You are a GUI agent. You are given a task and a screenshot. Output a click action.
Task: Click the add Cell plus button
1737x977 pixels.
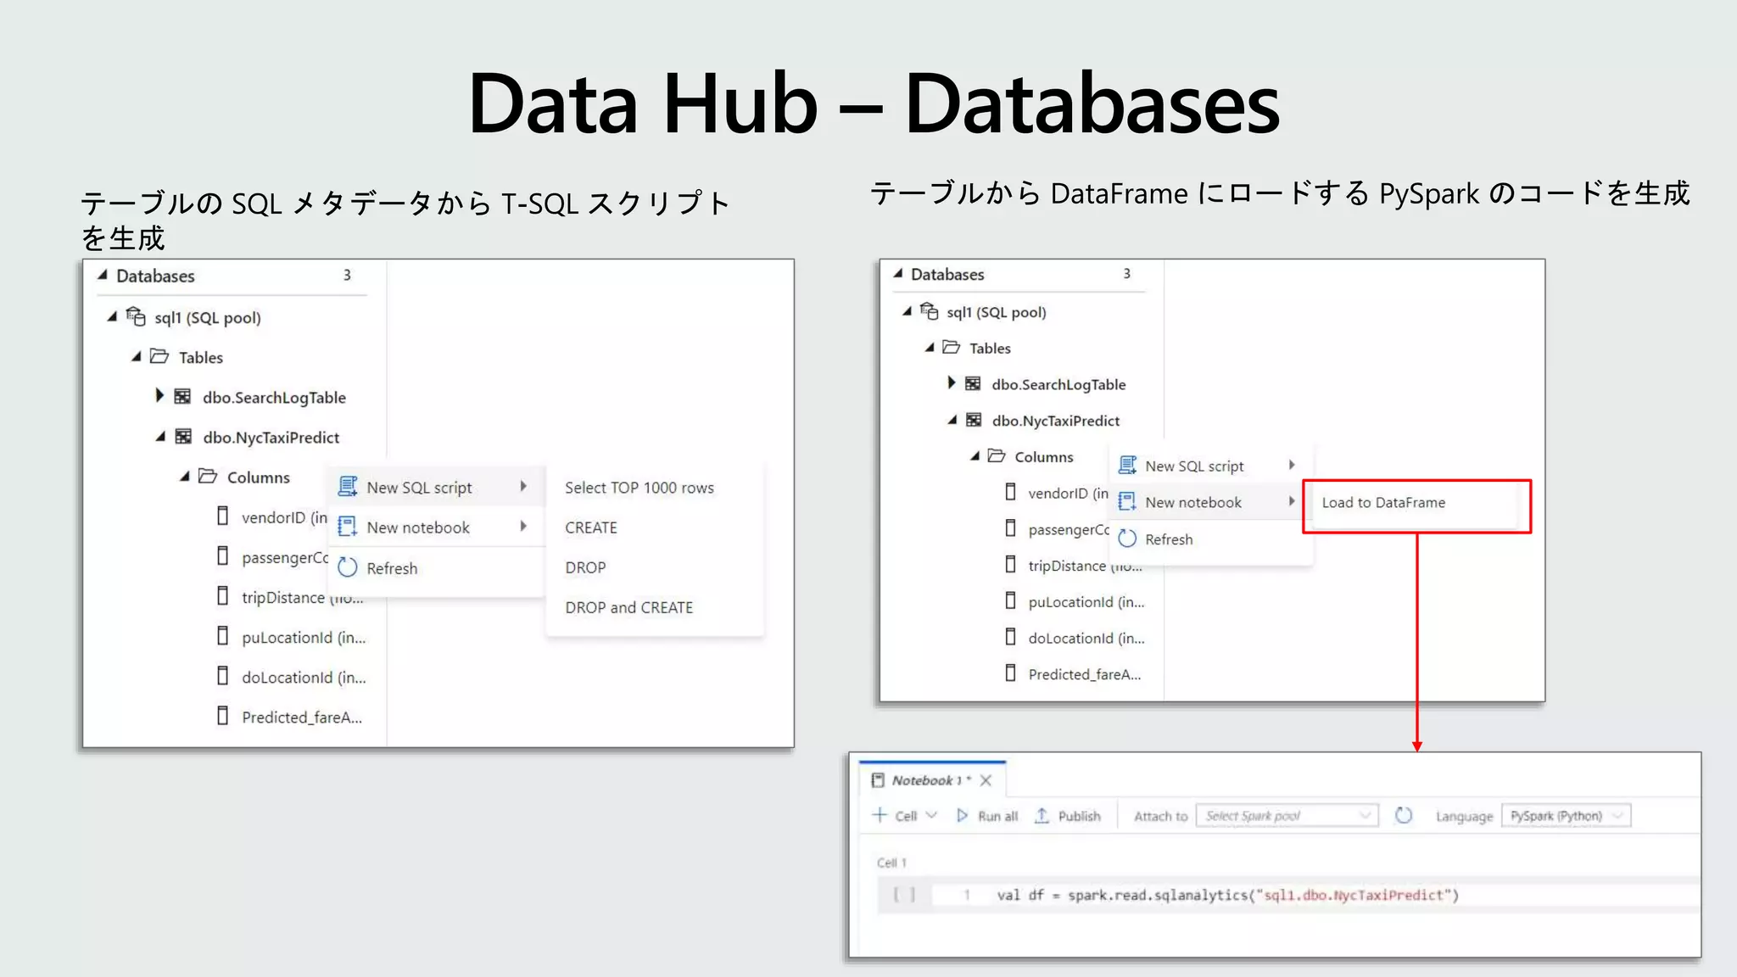click(880, 815)
